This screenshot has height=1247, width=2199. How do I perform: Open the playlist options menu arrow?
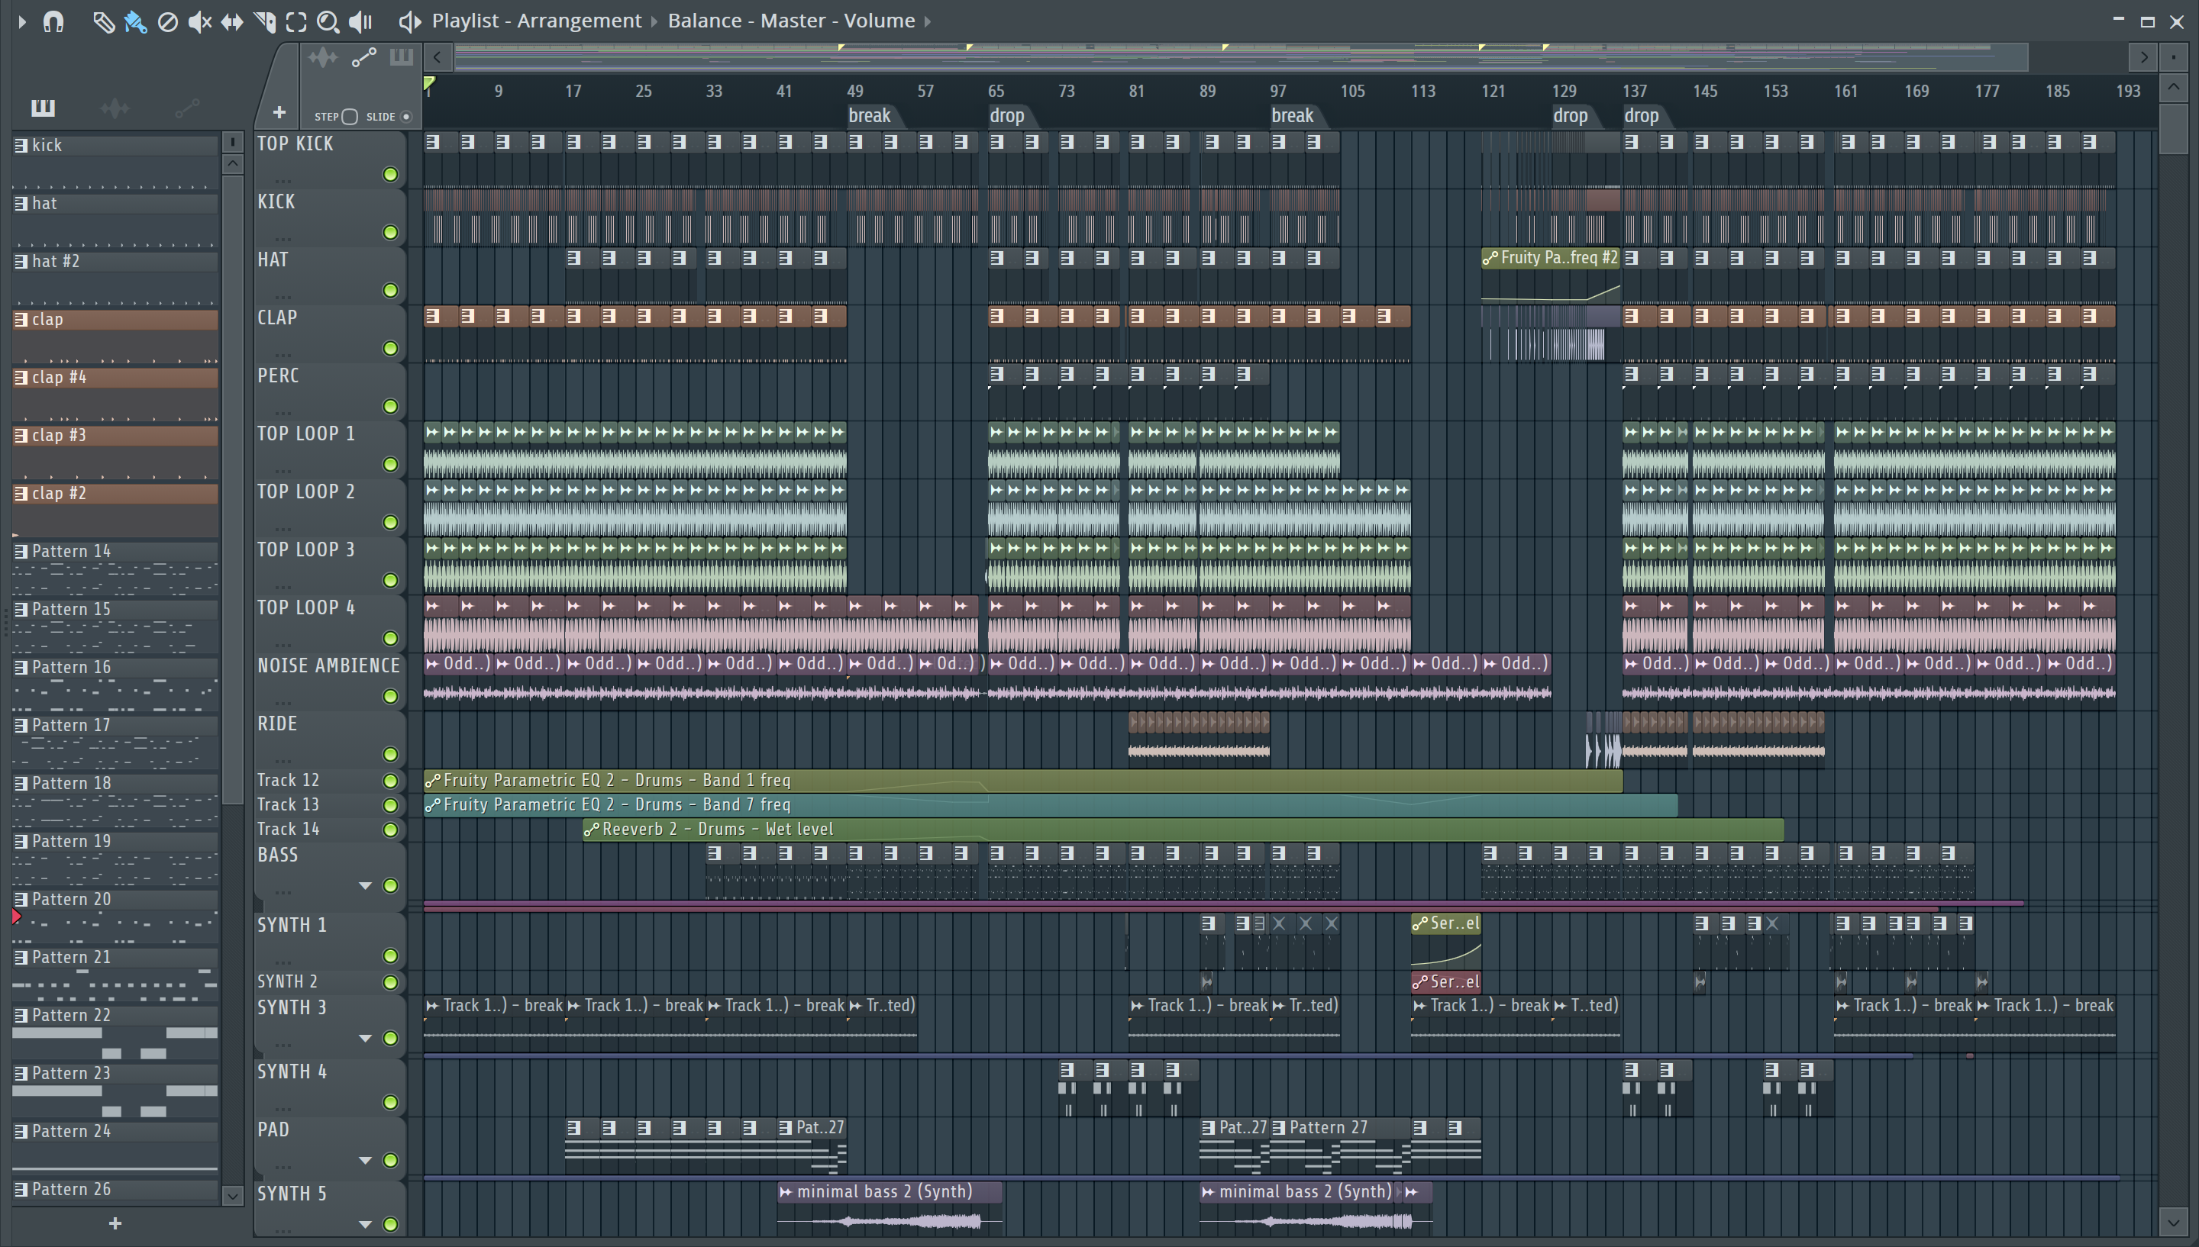tap(22, 21)
